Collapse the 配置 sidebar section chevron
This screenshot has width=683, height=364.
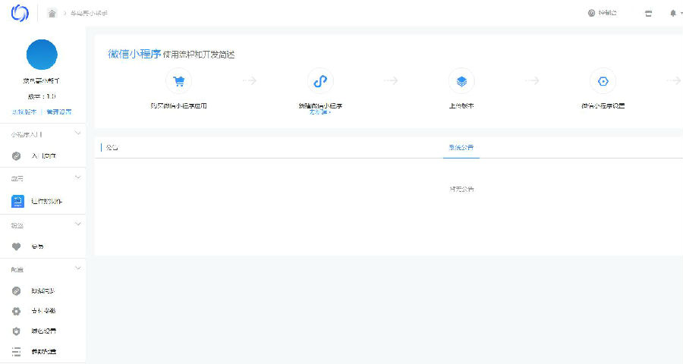tap(77, 268)
